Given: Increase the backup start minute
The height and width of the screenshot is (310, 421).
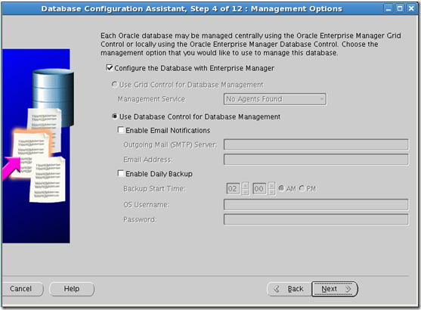Looking at the screenshot, I should pos(271,186).
